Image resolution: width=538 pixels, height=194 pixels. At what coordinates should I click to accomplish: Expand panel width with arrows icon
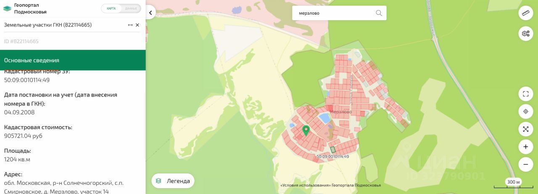130,25
